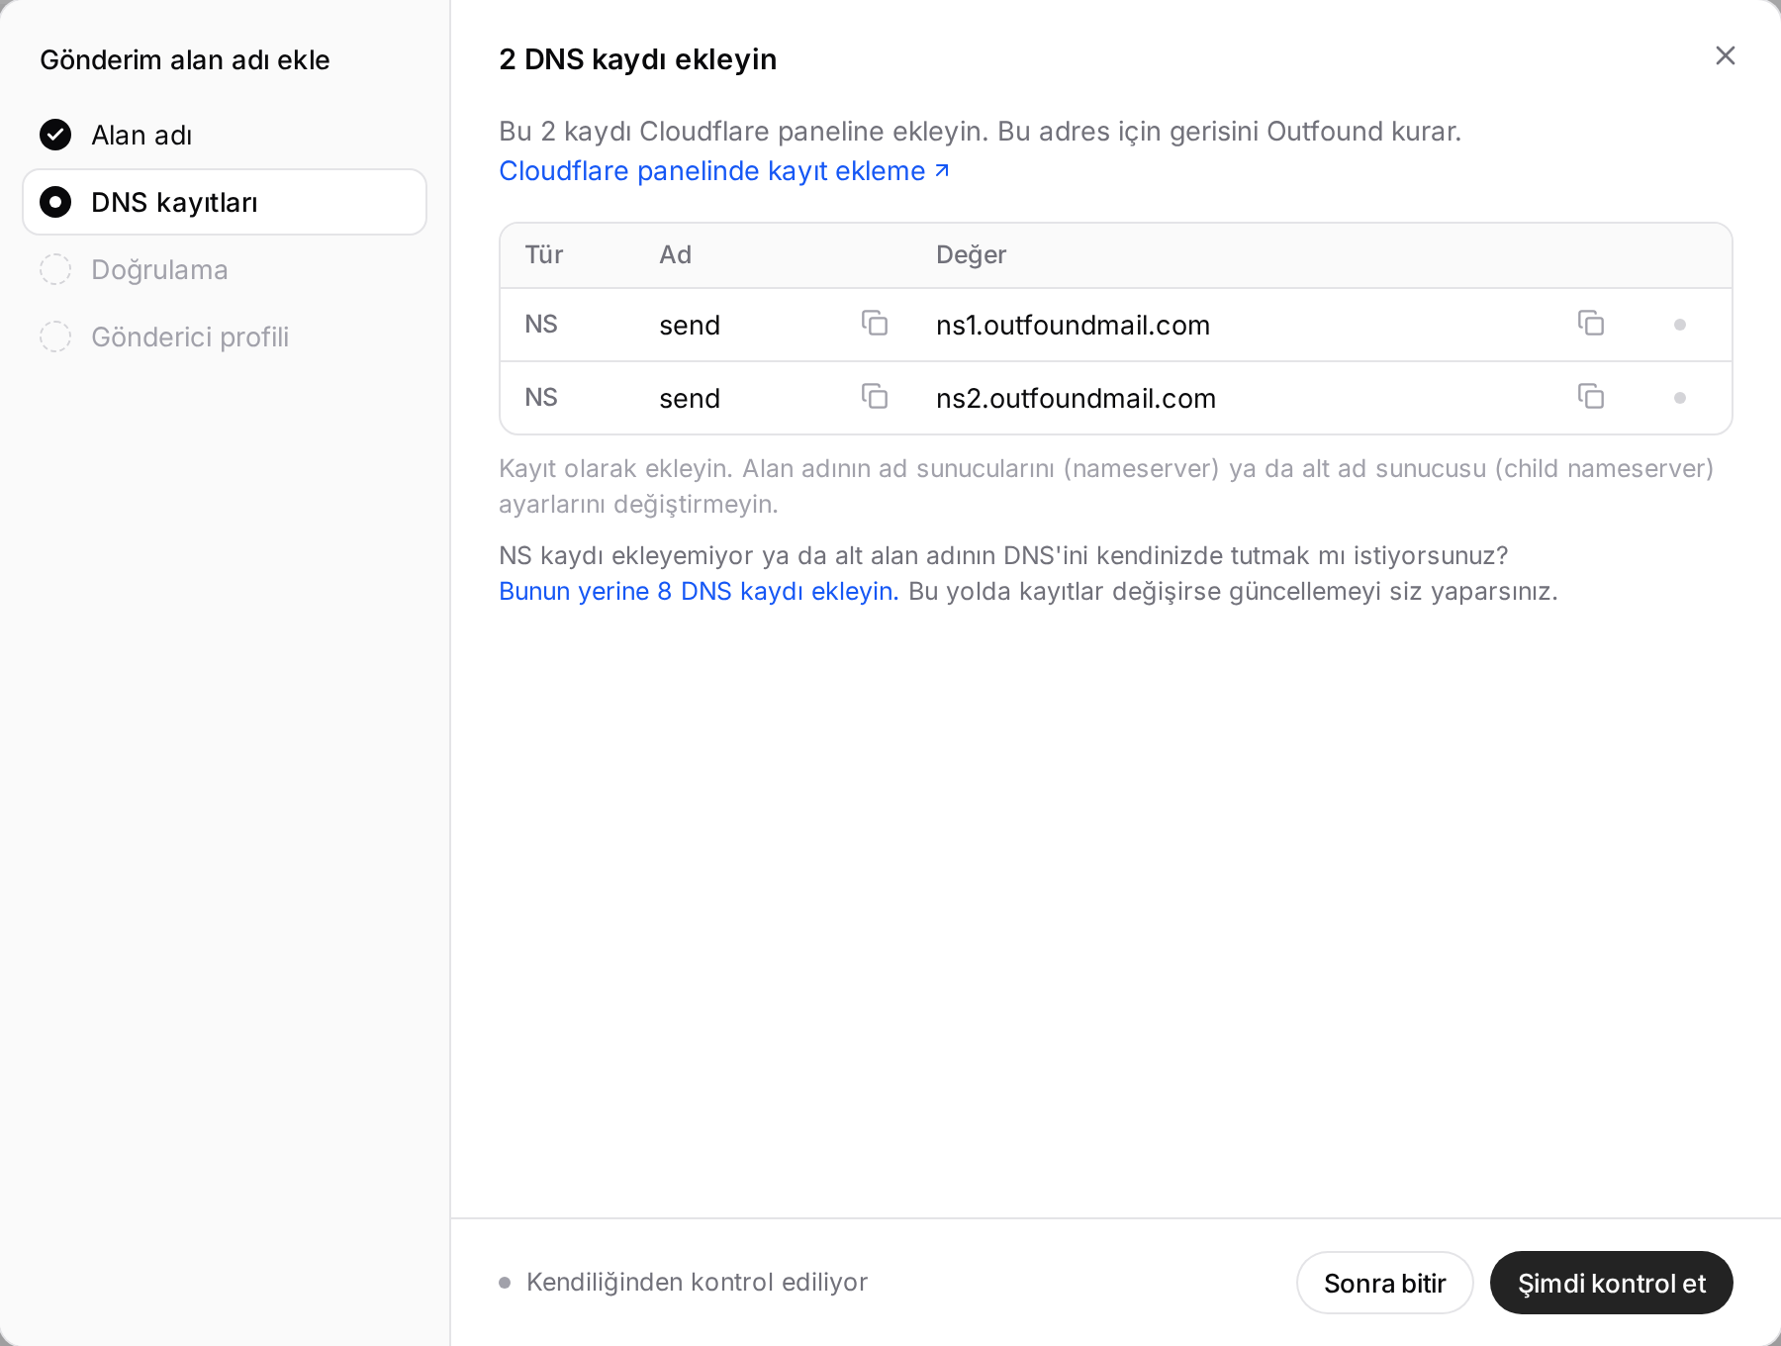
Task: Click the Değer column header
Action: (x=972, y=254)
